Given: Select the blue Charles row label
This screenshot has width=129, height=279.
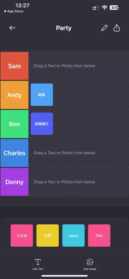Looking at the screenshot, I should tap(14, 153).
